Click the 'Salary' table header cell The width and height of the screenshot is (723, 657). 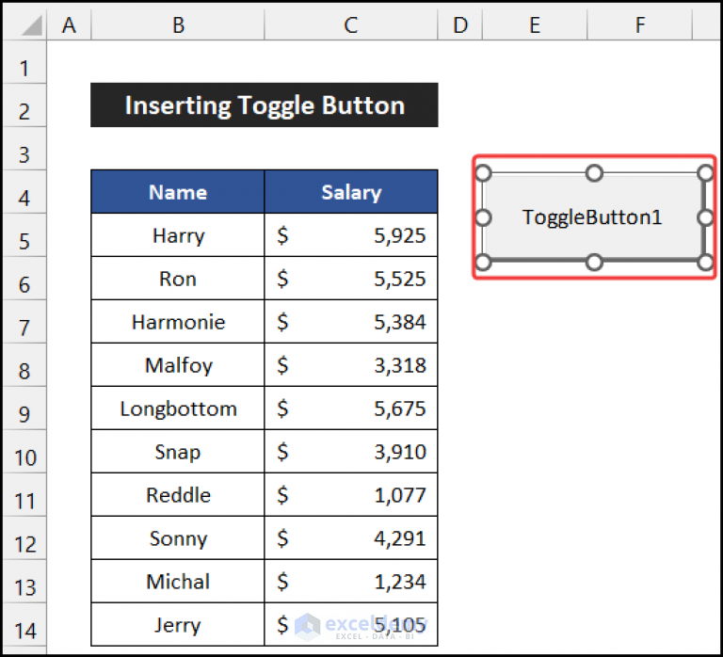click(351, 192)
